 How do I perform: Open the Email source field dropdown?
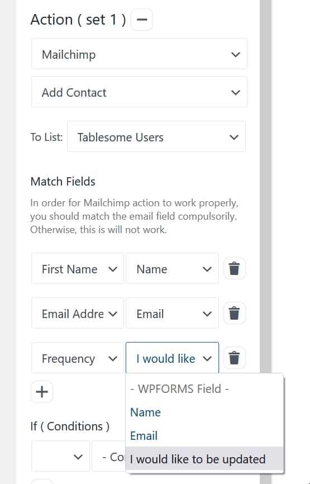click(172, 314)
